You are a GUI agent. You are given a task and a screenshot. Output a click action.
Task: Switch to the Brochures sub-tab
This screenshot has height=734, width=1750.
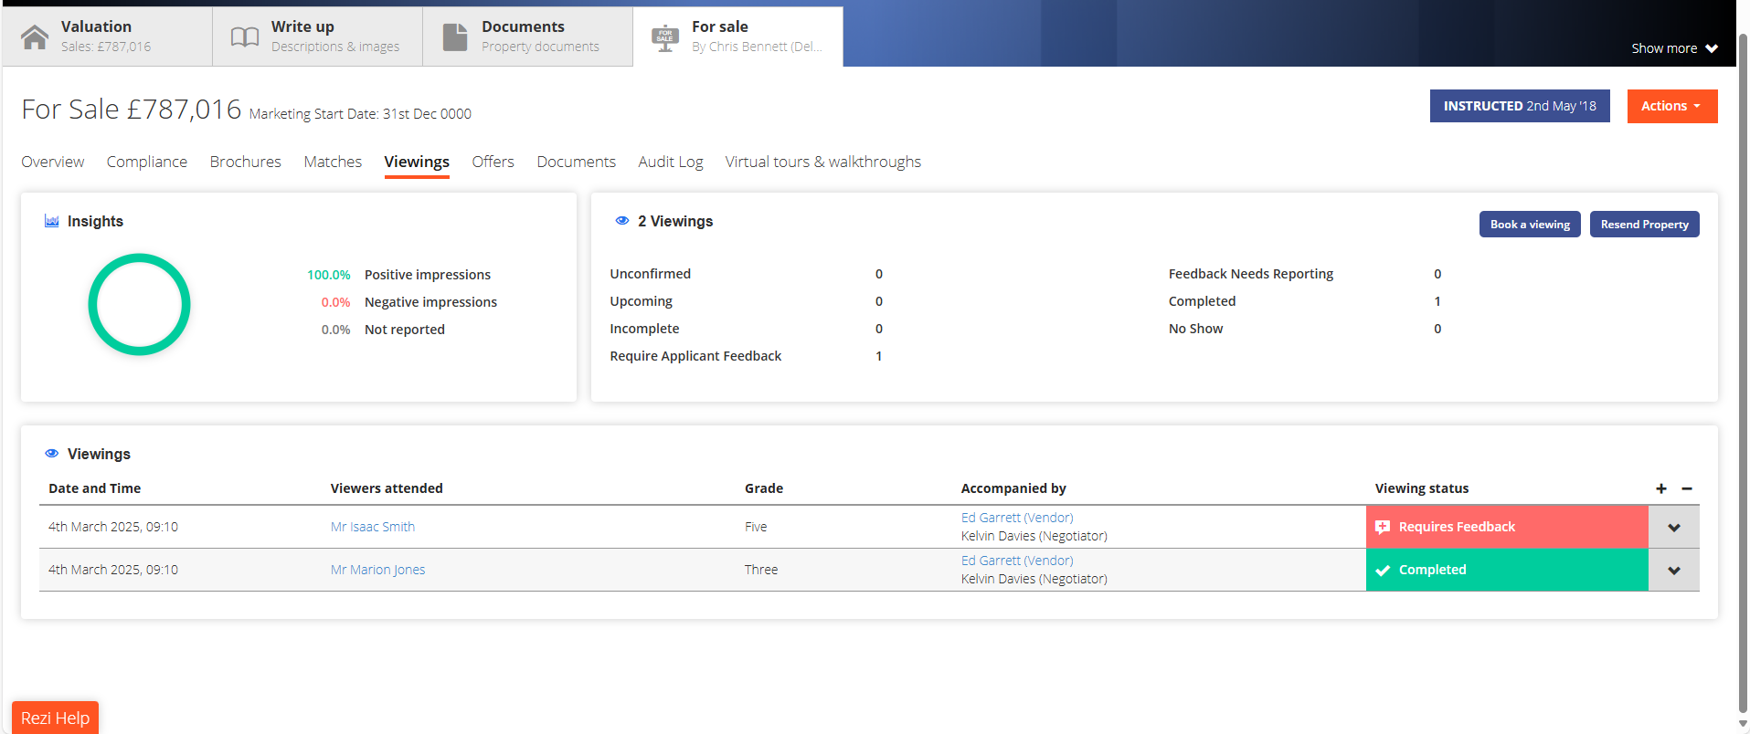point(246,162)
